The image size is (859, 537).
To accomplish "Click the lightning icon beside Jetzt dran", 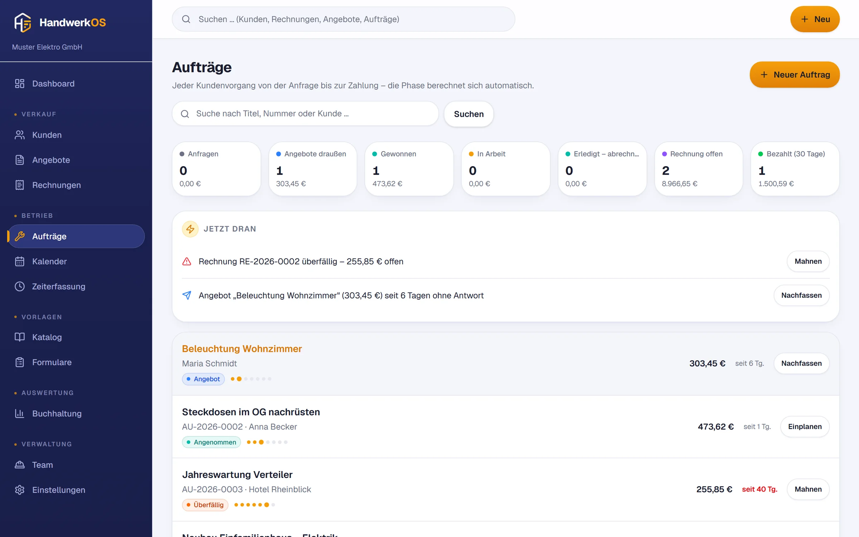I will pos(190,229).
